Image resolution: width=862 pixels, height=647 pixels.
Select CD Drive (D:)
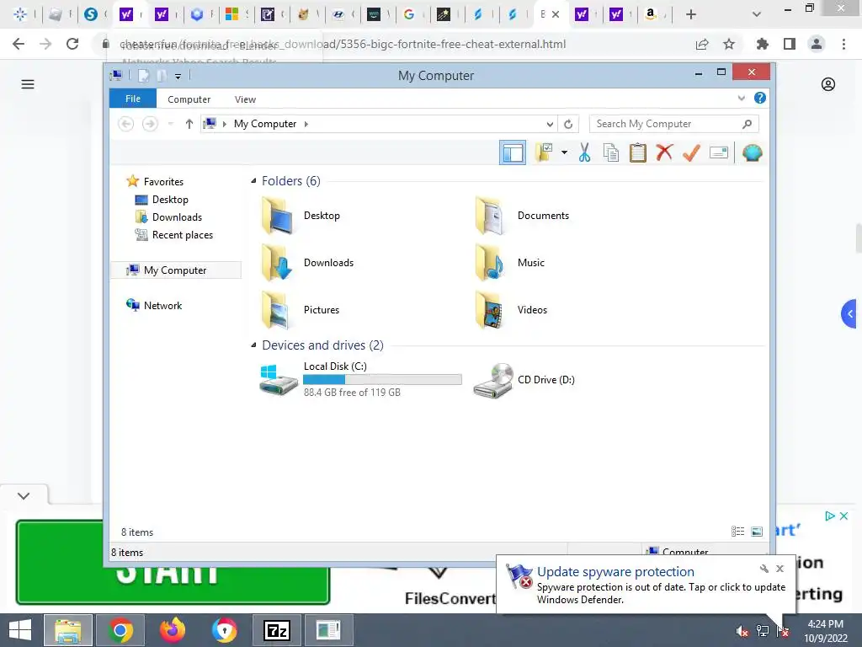click(524, 380)
